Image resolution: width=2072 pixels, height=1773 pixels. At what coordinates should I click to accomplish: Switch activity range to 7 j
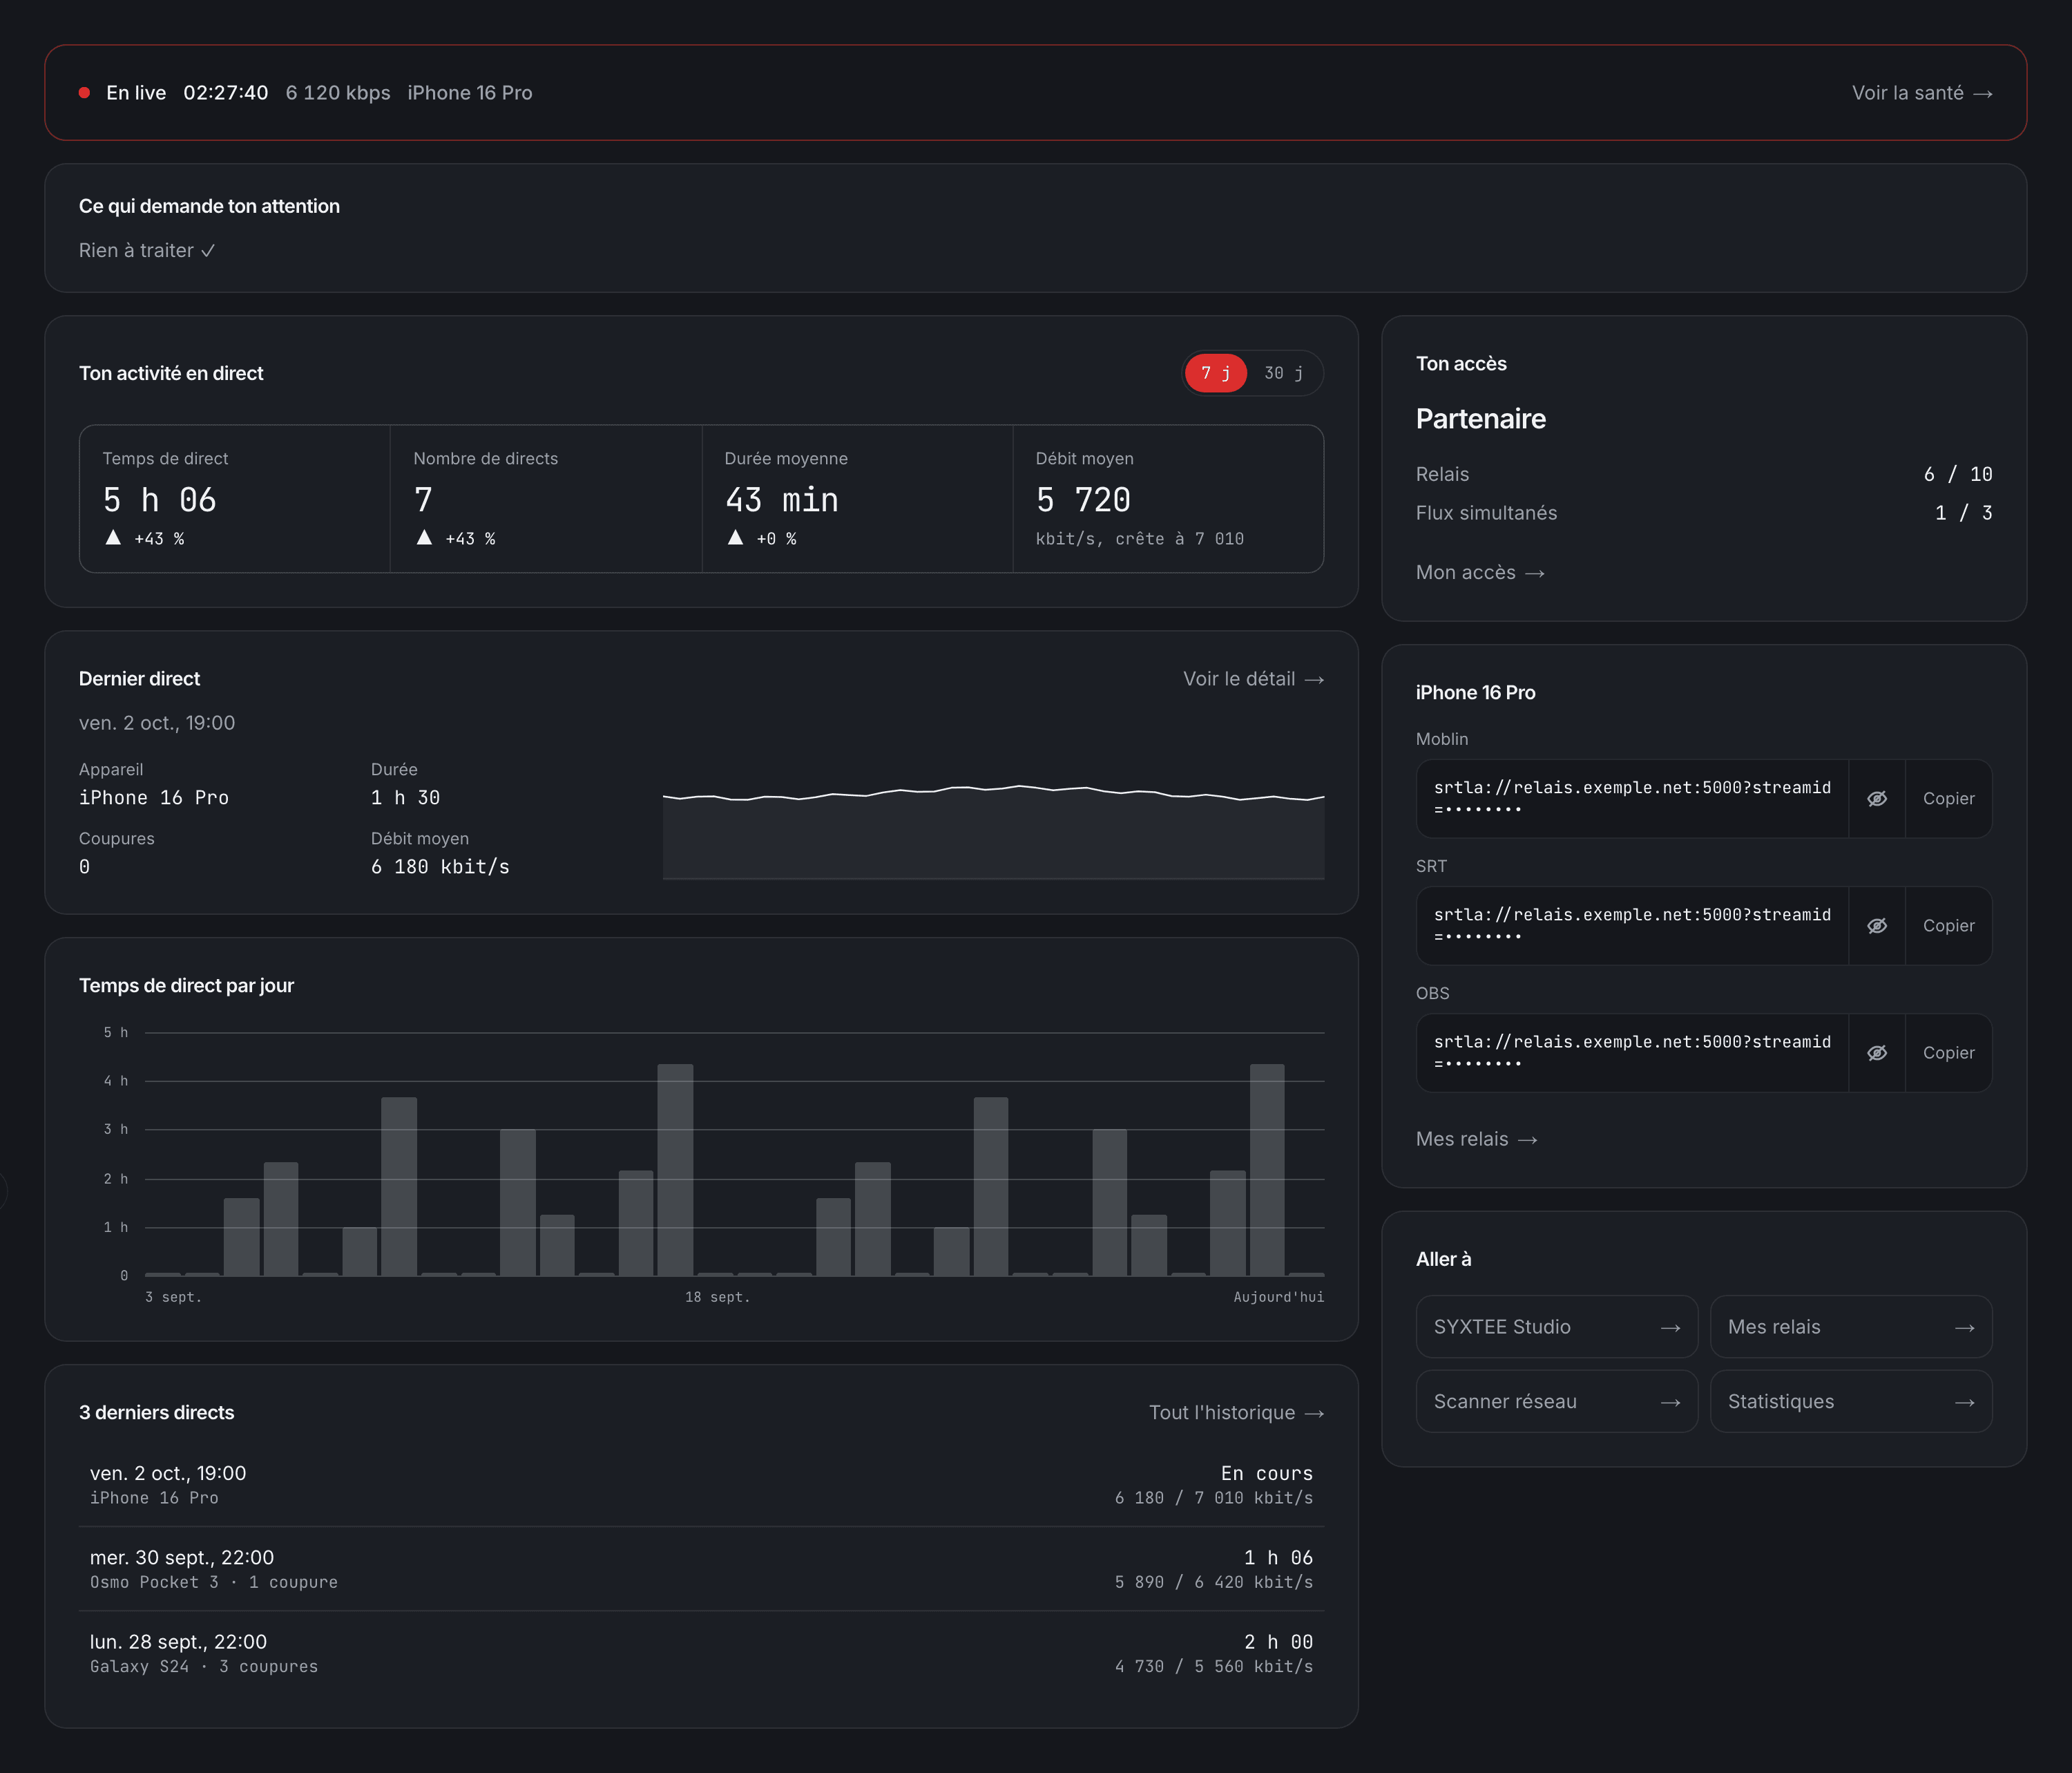click(x=1215, y=373)
